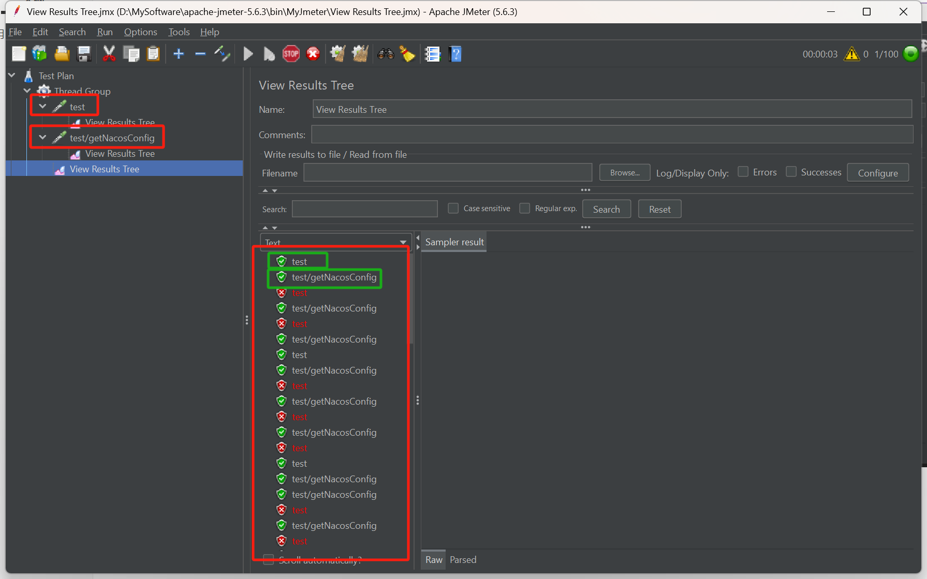Open log viewer via warning triangle icon
Image resolution: width=927 pixels, height=579 pixels.
[x=851, y=54]
